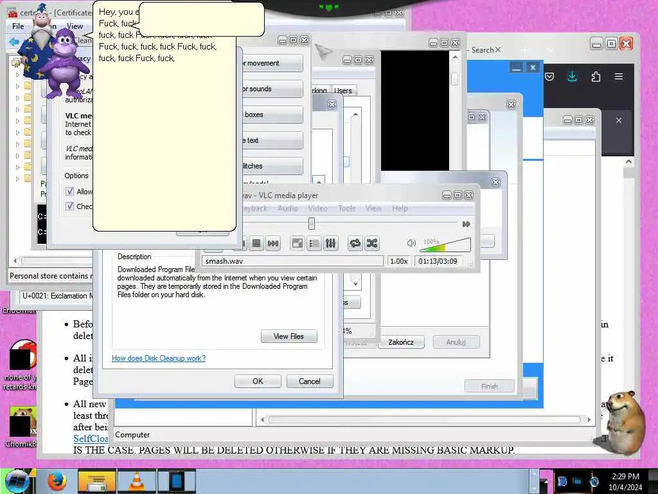Click VLC cone icon in taskbar
The width and height of the screenshot is (658, 494).
[137, 481]
